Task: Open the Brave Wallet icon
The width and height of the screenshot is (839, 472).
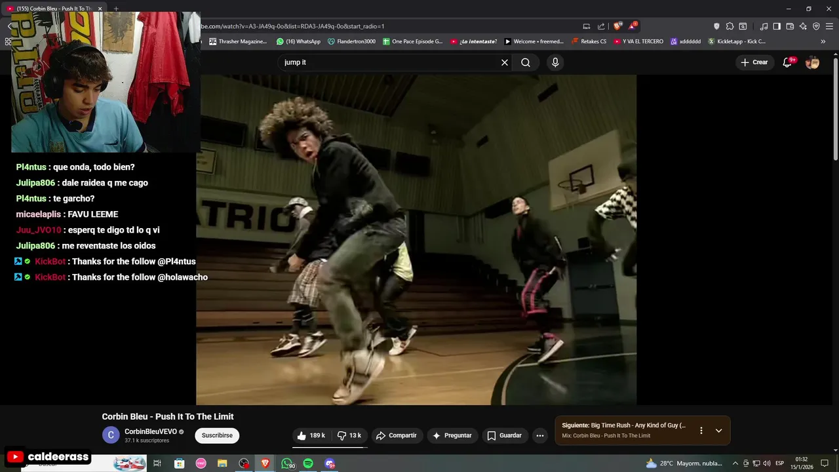Action: (x=790, y=26)
